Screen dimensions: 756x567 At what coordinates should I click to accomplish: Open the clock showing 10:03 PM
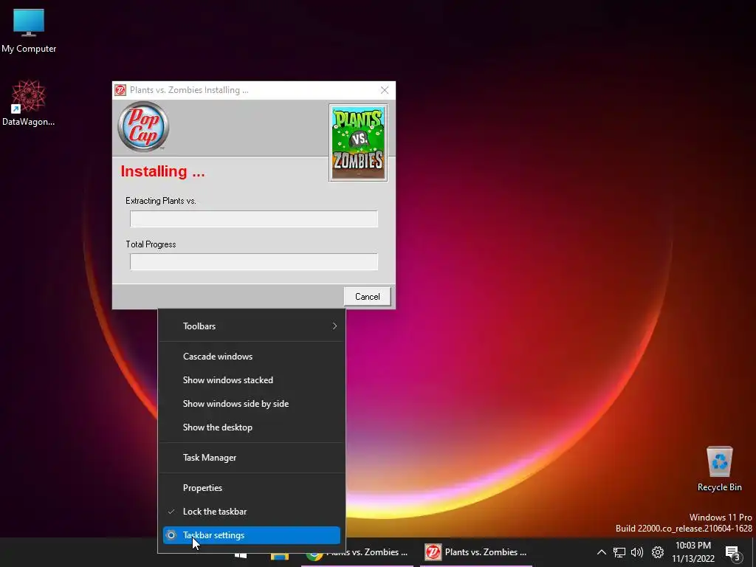point(693,552)
